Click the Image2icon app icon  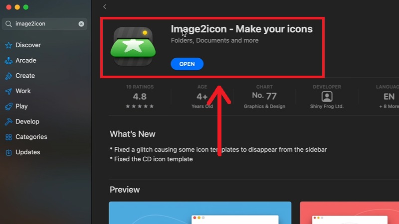(133, 47)
